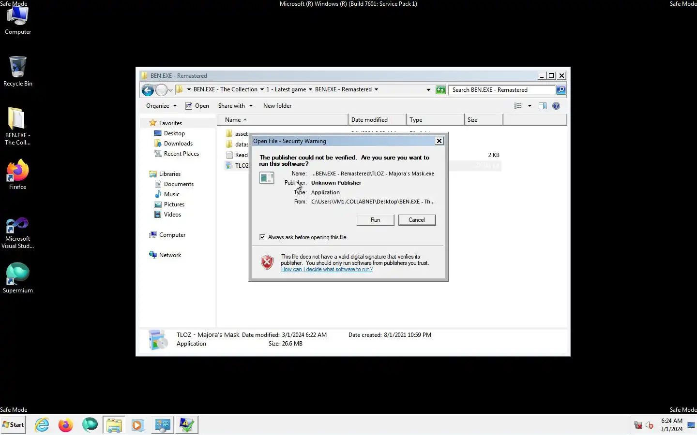
Task: Select Computer in the navigation pane
Action: point(167,235)
